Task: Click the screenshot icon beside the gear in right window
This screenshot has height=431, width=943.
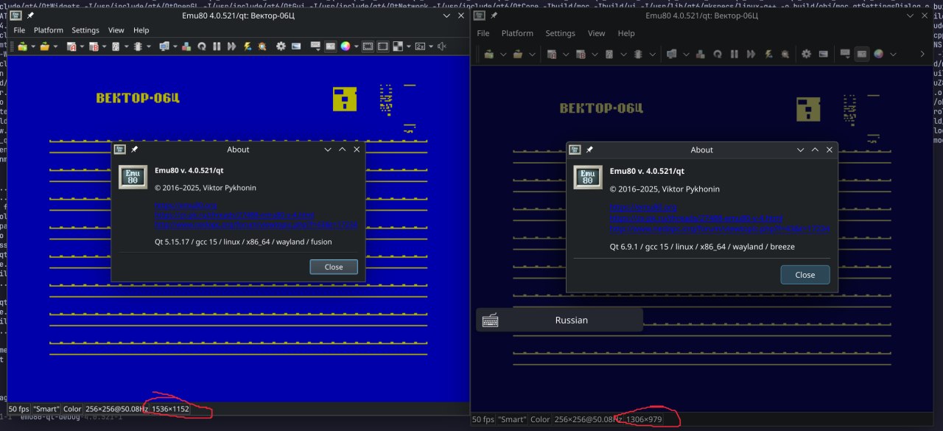Action: [822, 54]
